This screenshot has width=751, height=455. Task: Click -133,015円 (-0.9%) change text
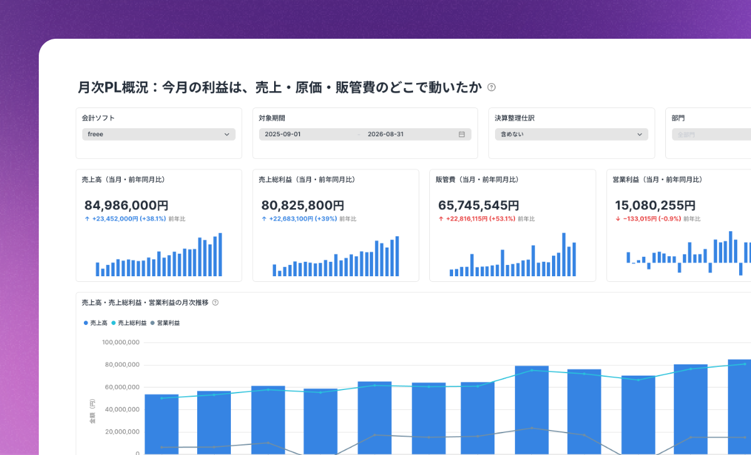[651, 219]
